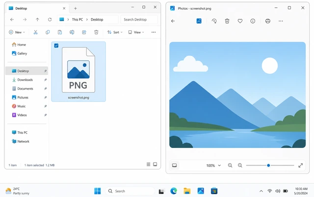314x197 pixels.
Task: Open File Explorer from the taskbar
Action: coord(187,191)
